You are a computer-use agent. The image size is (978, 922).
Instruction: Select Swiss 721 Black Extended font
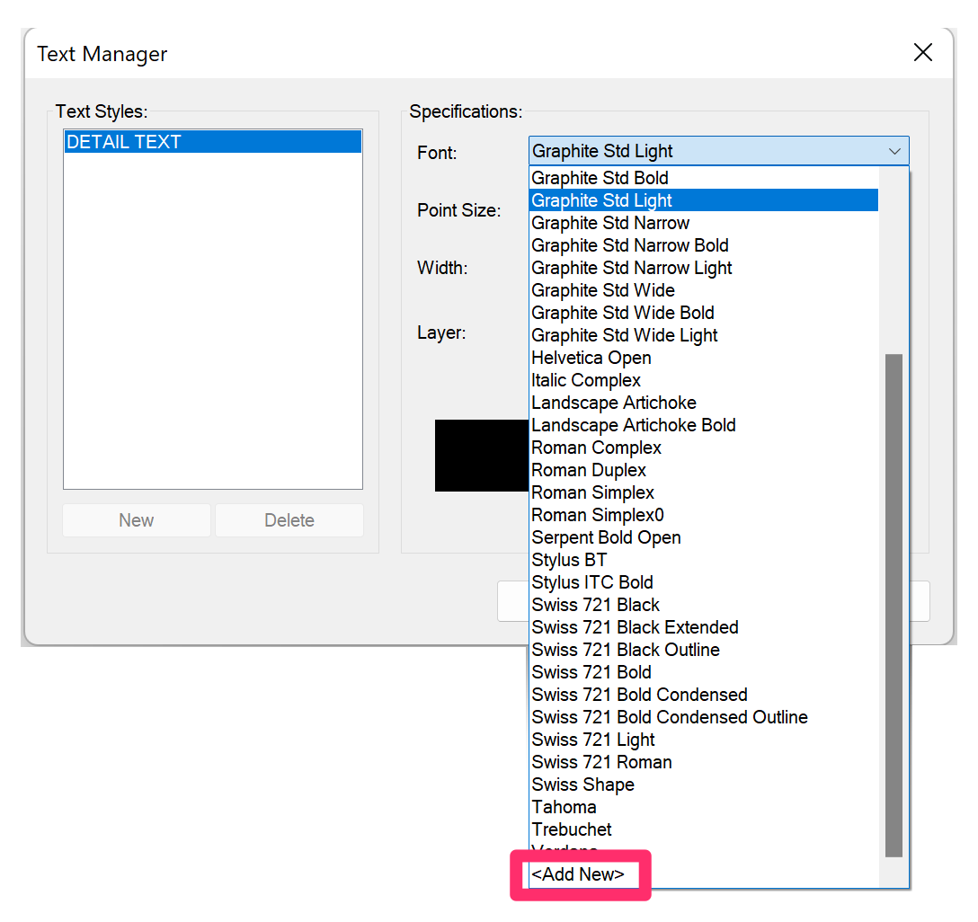635,627
